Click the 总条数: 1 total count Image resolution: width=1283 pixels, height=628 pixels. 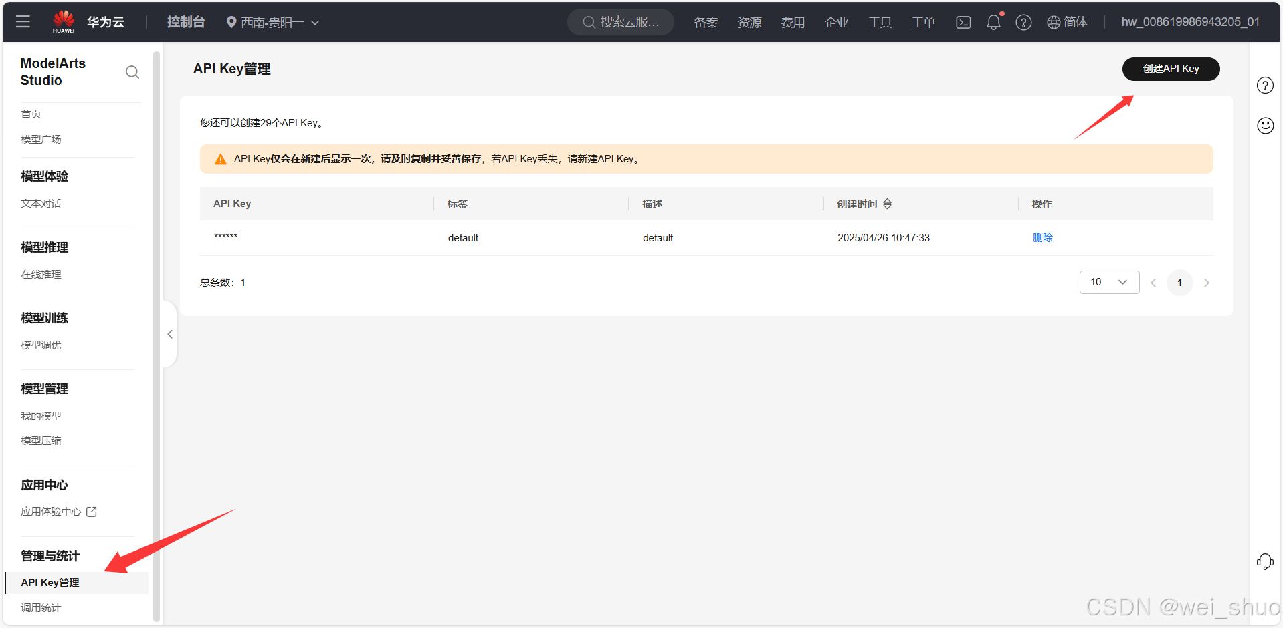point(223,283)
